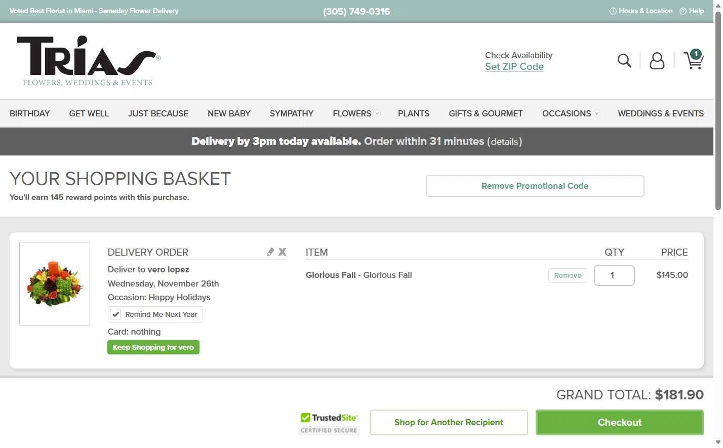Remove Glorious Fall item
The image size is (723, 448).
click(x=568, y=275)
